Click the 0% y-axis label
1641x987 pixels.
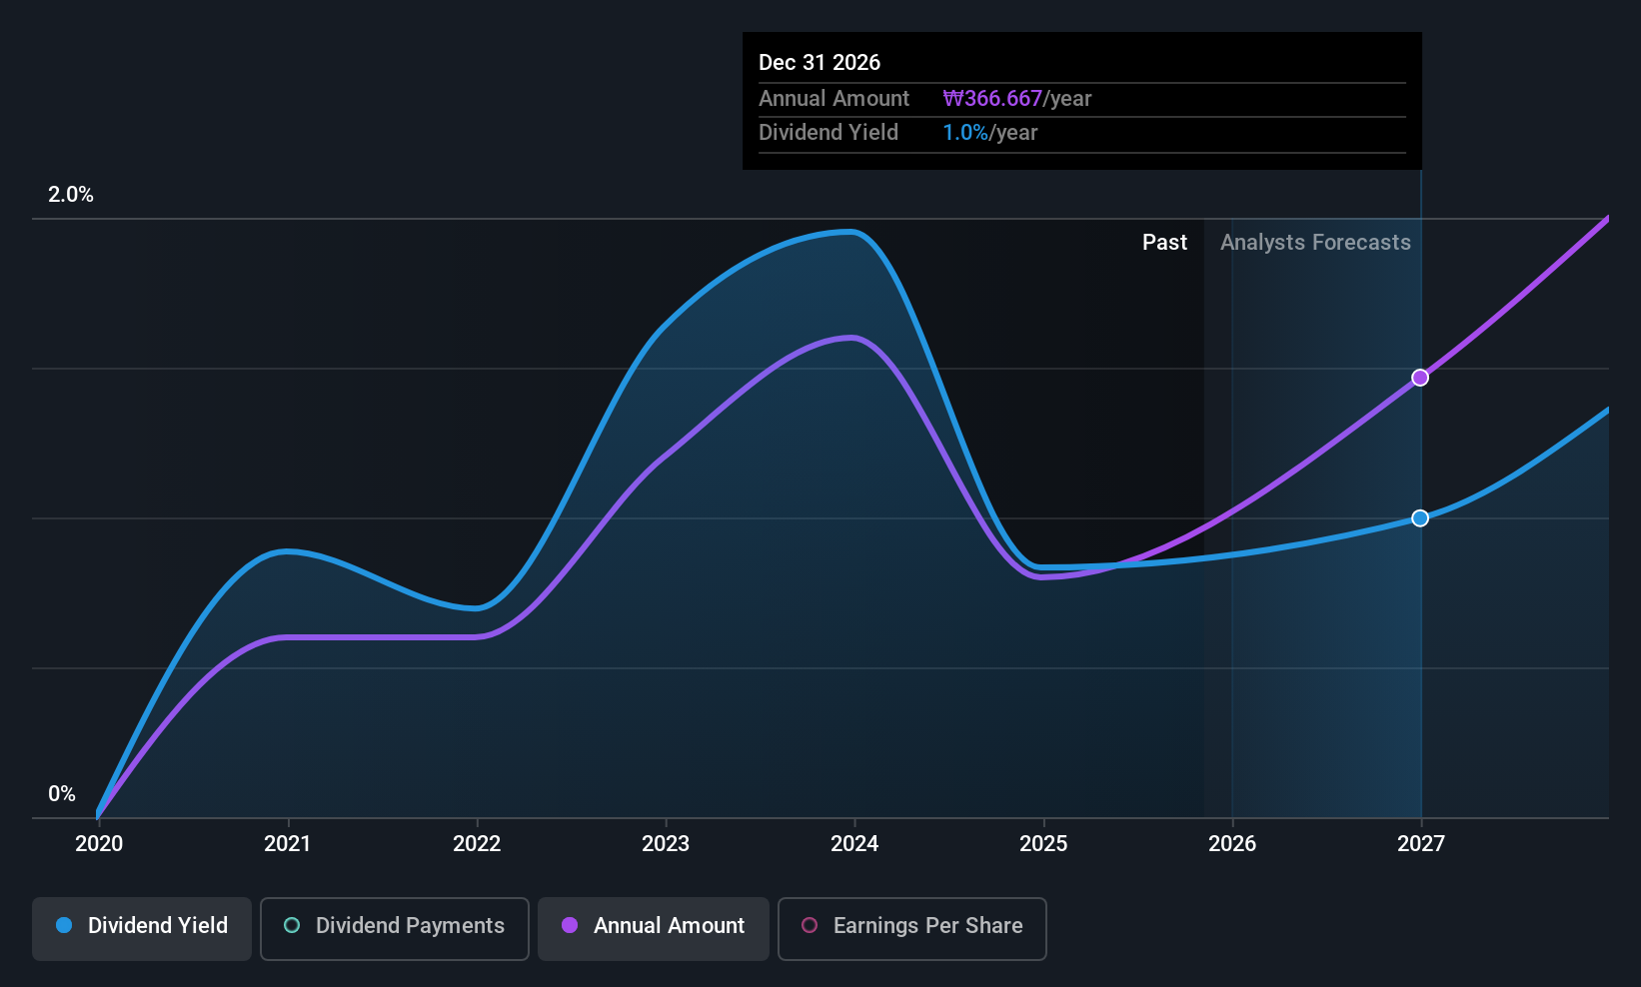pos(62,794)
